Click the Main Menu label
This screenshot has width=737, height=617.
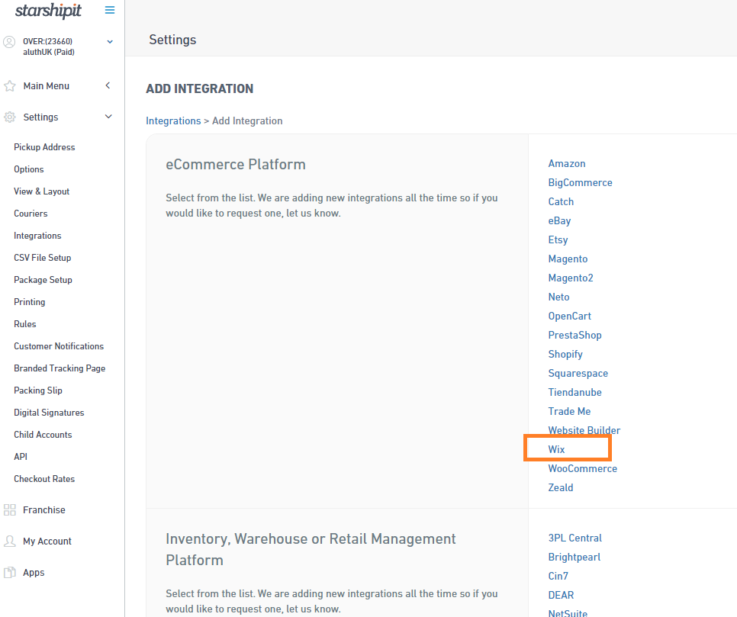tap(46, 86)
